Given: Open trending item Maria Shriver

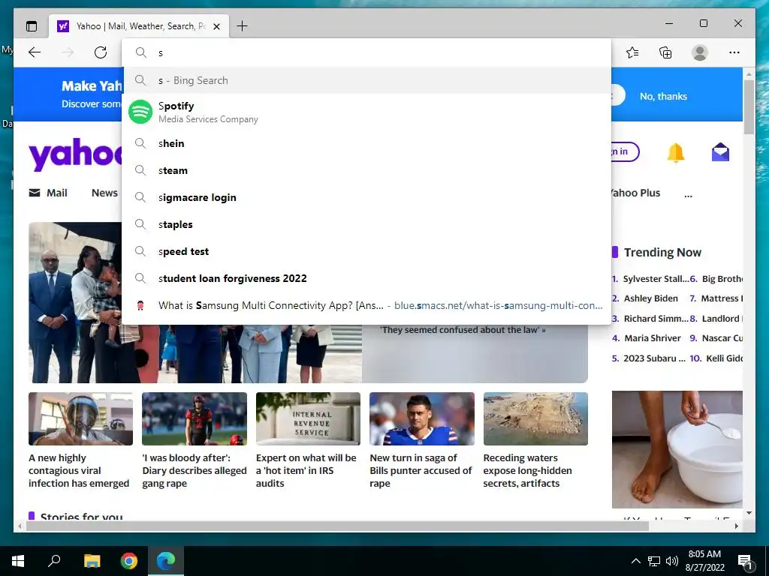Looking at the screenshot, I should [653, 338].
